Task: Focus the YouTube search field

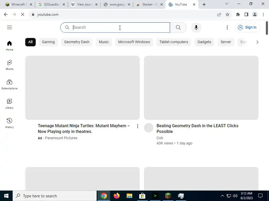Action: (115, 27)
